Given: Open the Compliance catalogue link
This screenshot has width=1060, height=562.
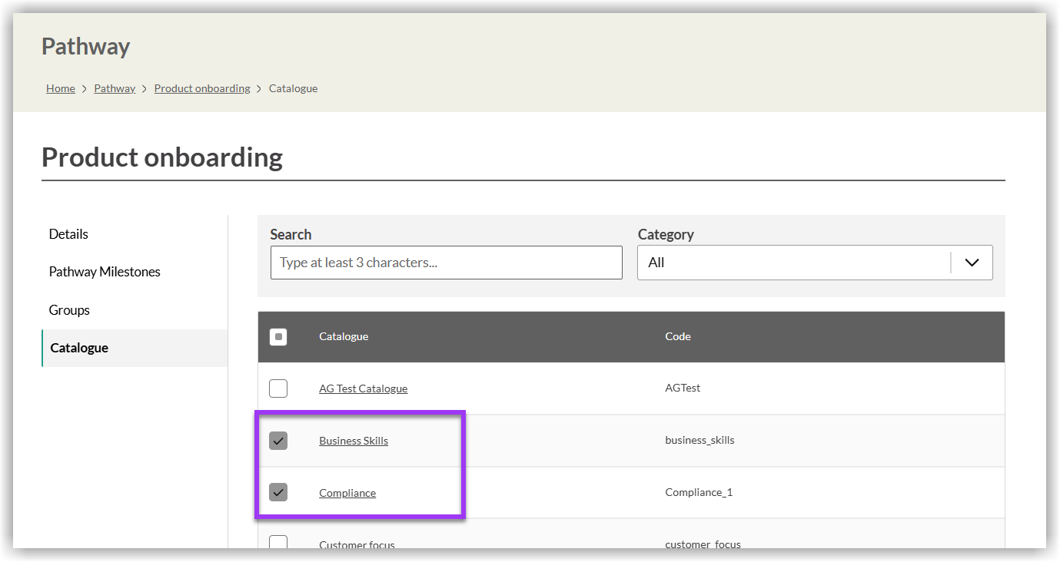Looking at the screenshot, I should pyautogui.click(x=347, y=493).
